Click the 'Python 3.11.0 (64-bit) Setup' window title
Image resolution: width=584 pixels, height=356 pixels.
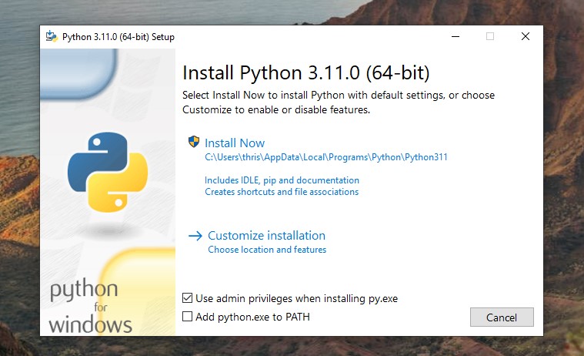click(x=118, y=37)
